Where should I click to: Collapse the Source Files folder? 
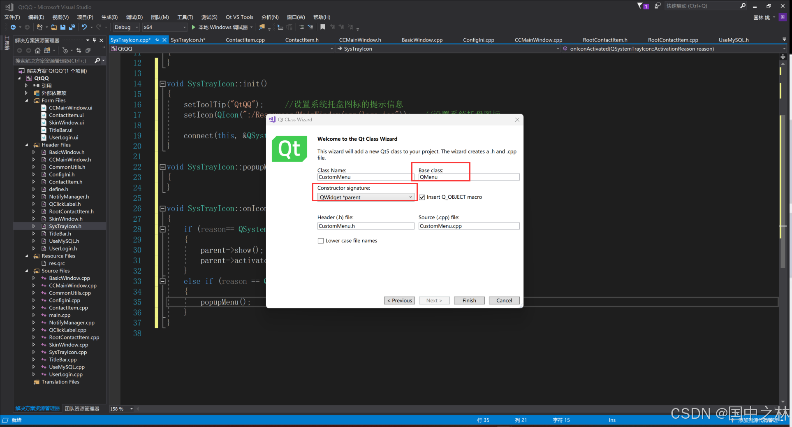pyautogui.click(x=27, y=271)
